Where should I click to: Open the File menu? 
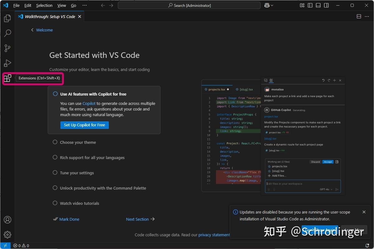pos(16,5)
